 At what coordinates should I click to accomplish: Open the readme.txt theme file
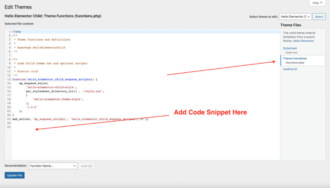(290, 69)
